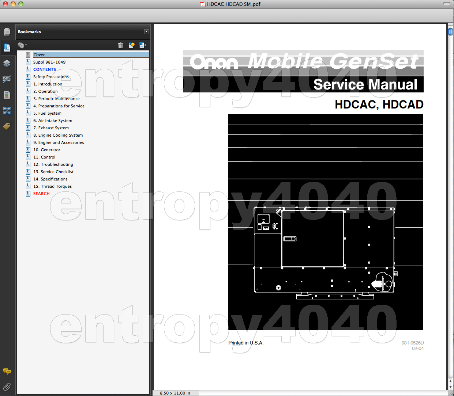Image resolution: width=454 pixels, height=396 pixels.
Task: Open 12. Troubleshooting bookmark
Action: [x=53, y=164]
